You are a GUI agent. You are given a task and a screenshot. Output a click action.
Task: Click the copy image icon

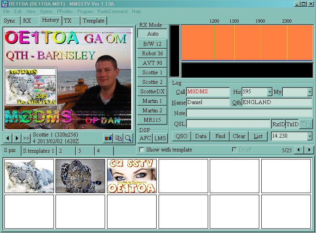click(x=118, y=138)
